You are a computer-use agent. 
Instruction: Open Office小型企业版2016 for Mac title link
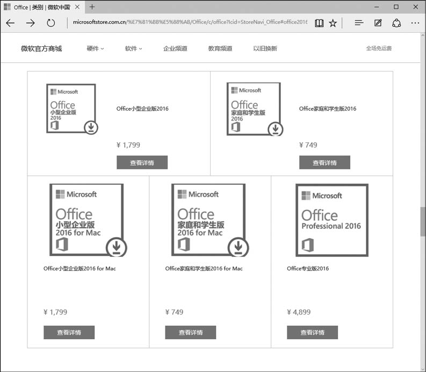pos(80,269)
